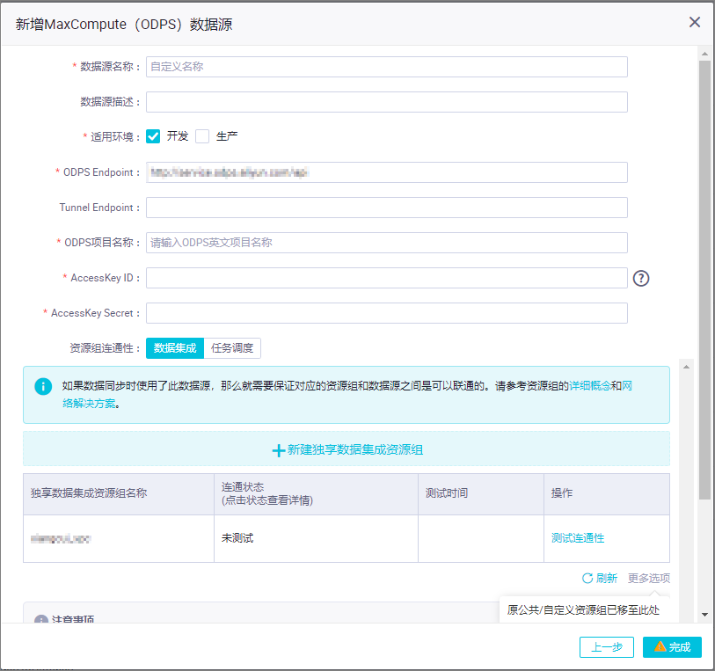Switch to the 数据集成 tab
The width and height of the screenshot is (715, 671).
(x=175, y=348)
